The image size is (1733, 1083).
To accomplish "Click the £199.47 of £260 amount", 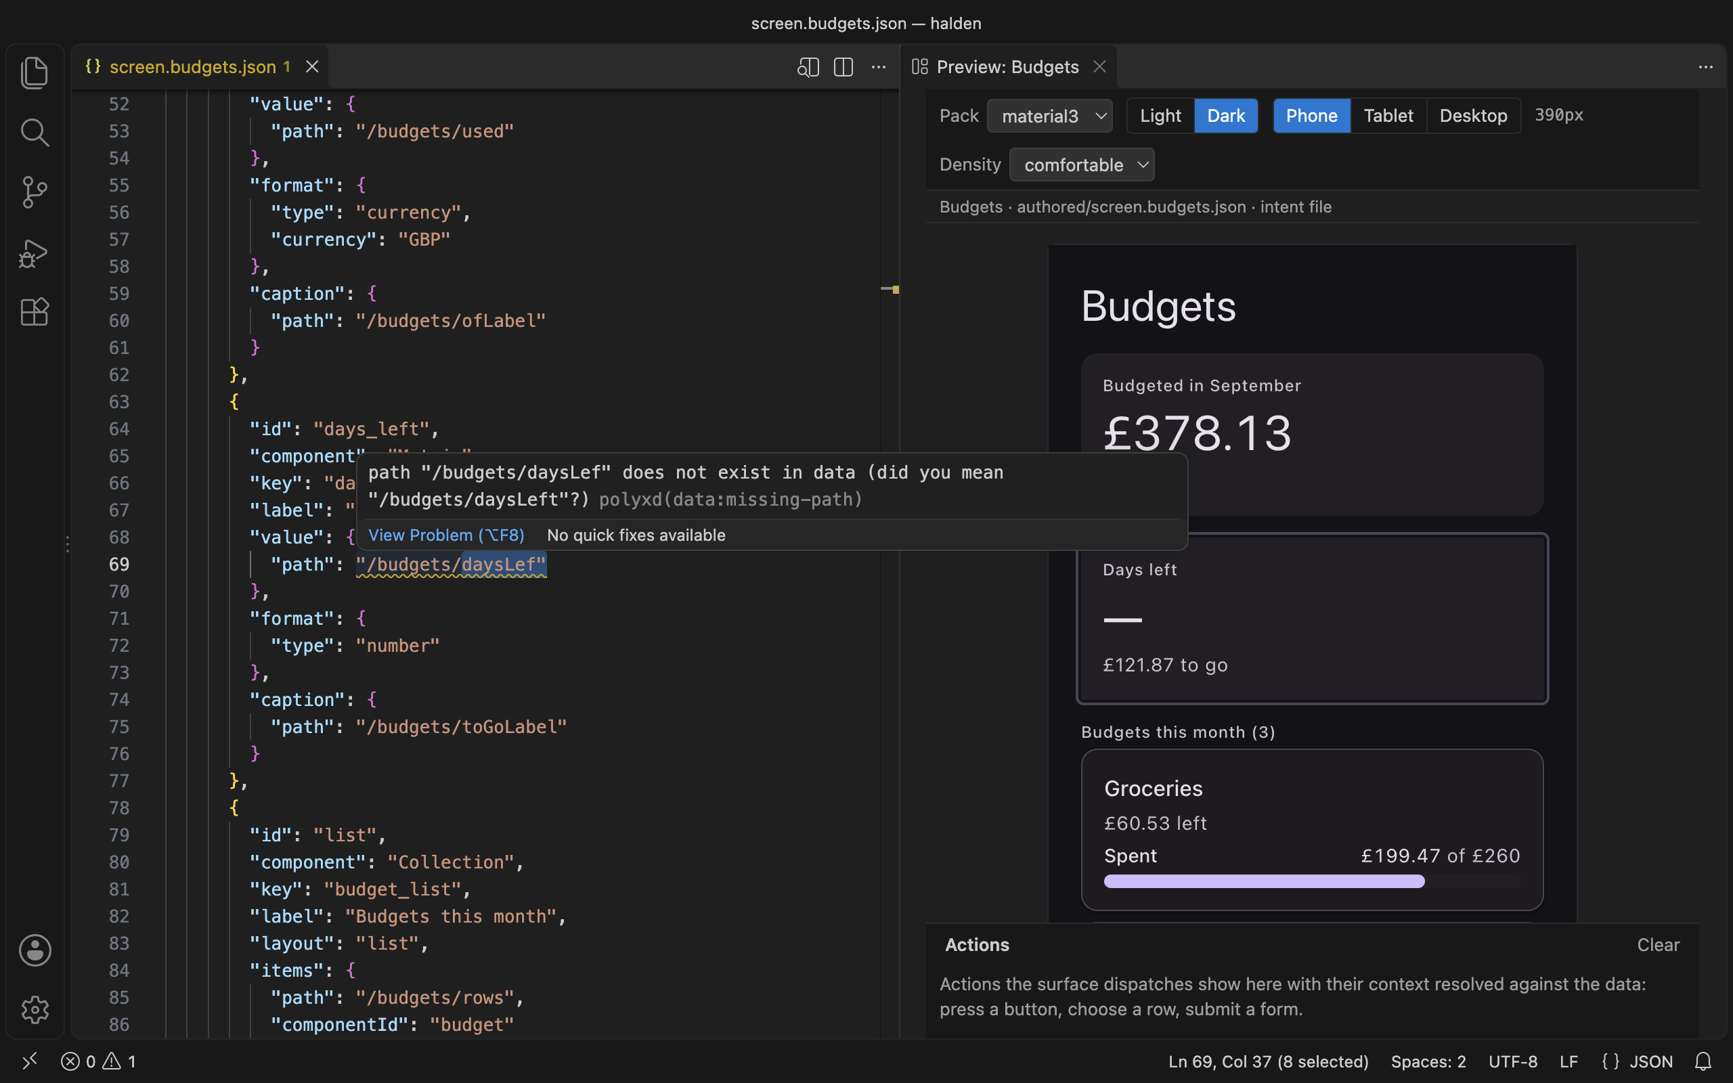I will point(1440,856).
